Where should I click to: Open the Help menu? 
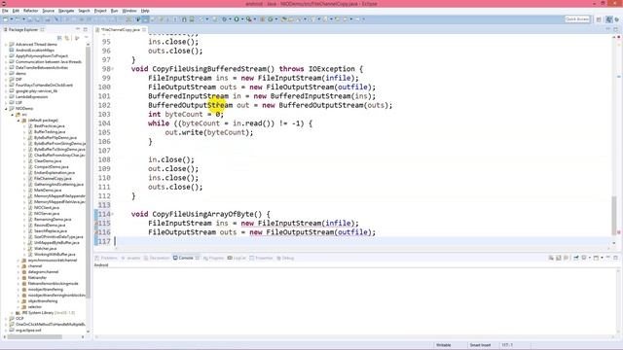(145, 11)
